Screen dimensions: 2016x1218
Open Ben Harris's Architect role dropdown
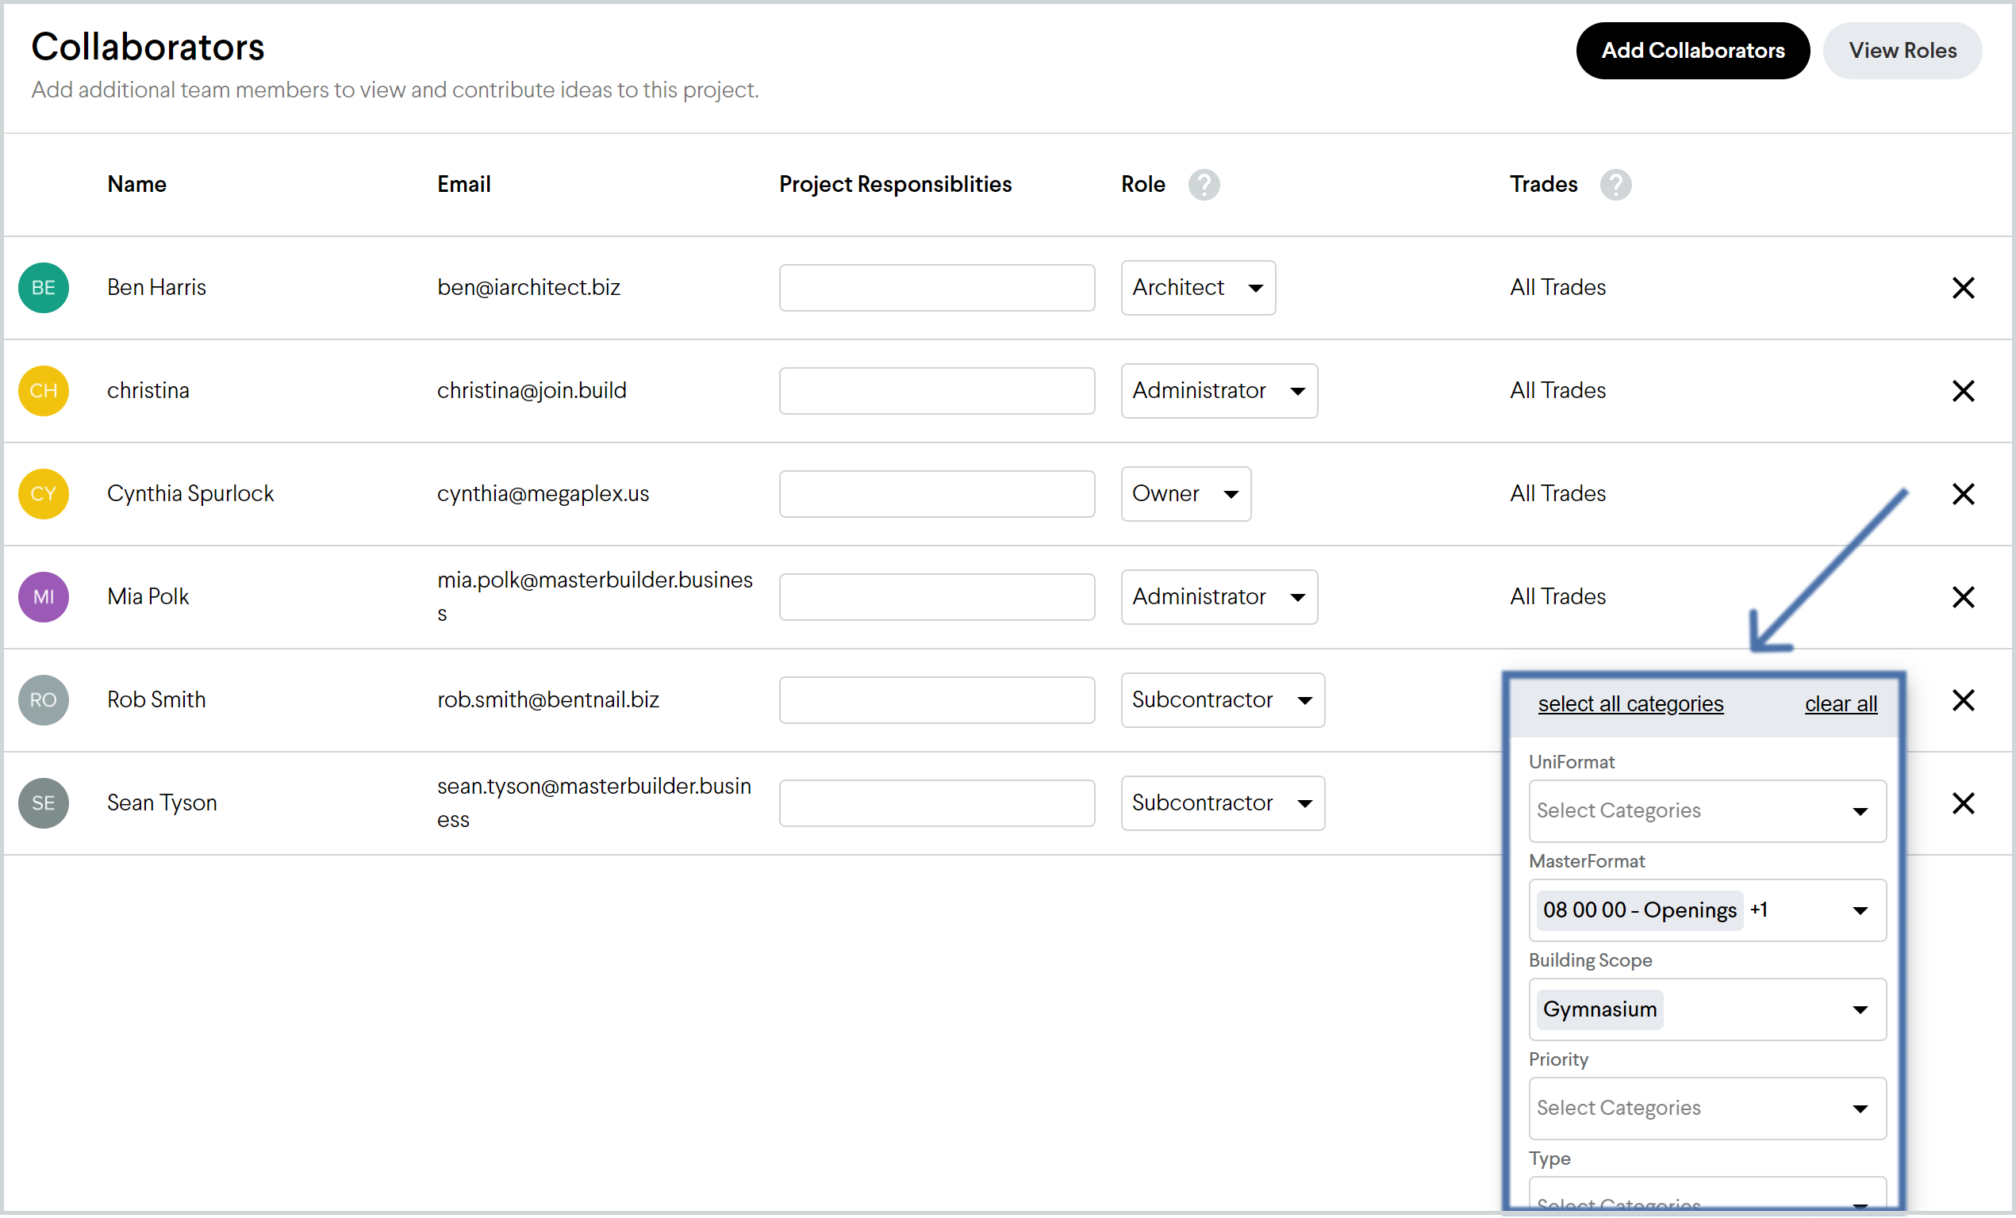[x=1198, y=288]
